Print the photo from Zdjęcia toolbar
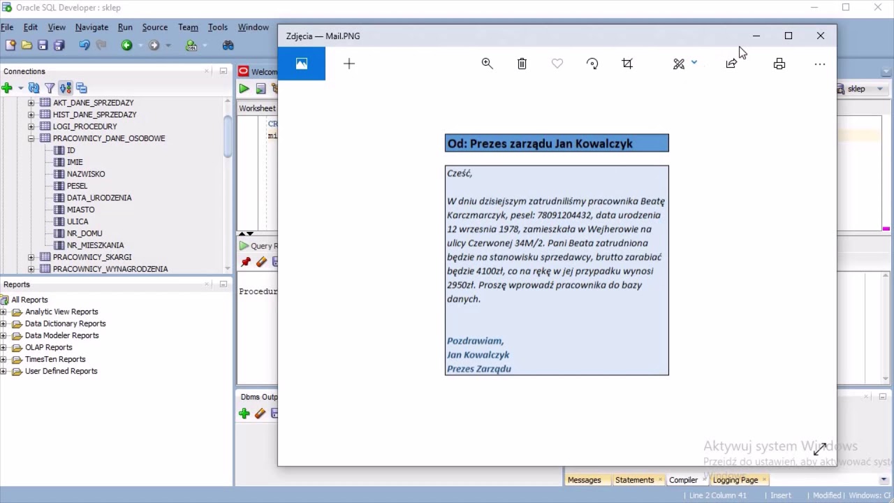The width and height of the screenshot is (894, 503). 779,64
